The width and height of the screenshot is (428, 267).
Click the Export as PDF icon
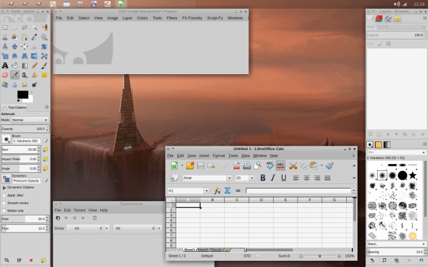point(237,165)
